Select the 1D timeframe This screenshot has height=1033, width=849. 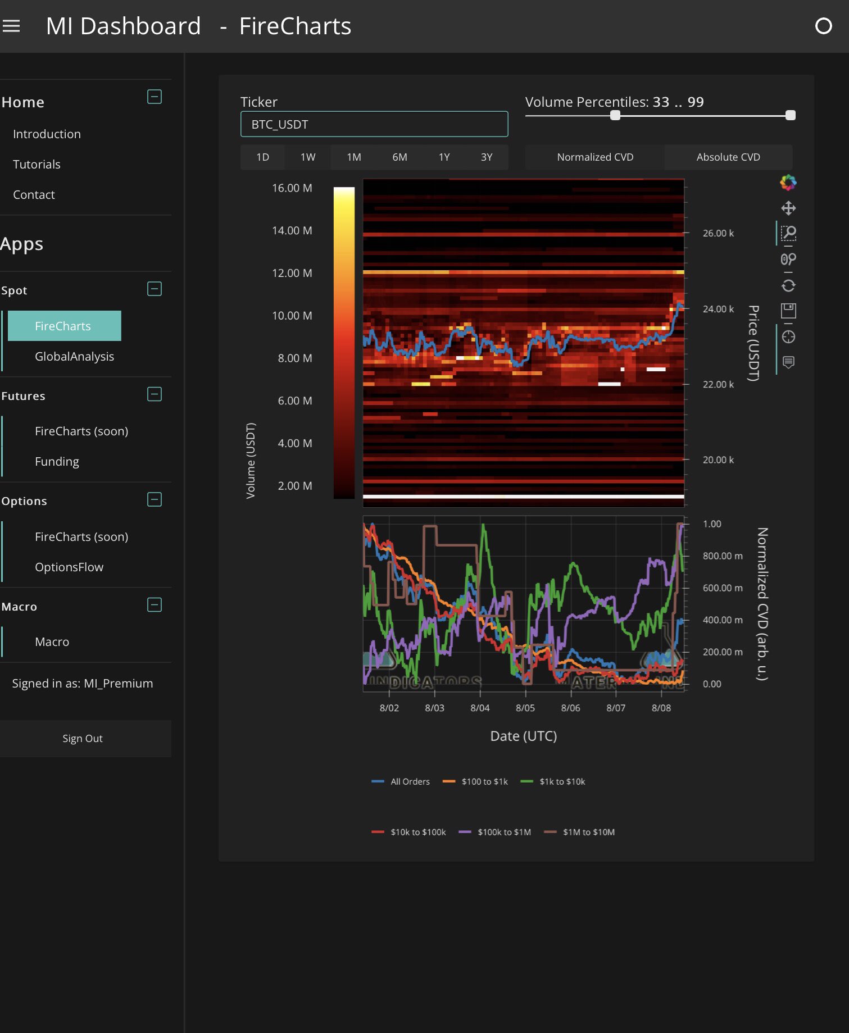[x=262, y=157]
